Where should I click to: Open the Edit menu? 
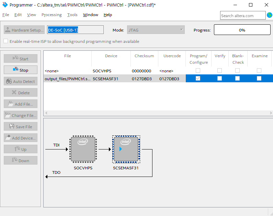pyautogui.click(x=18, y=15)
